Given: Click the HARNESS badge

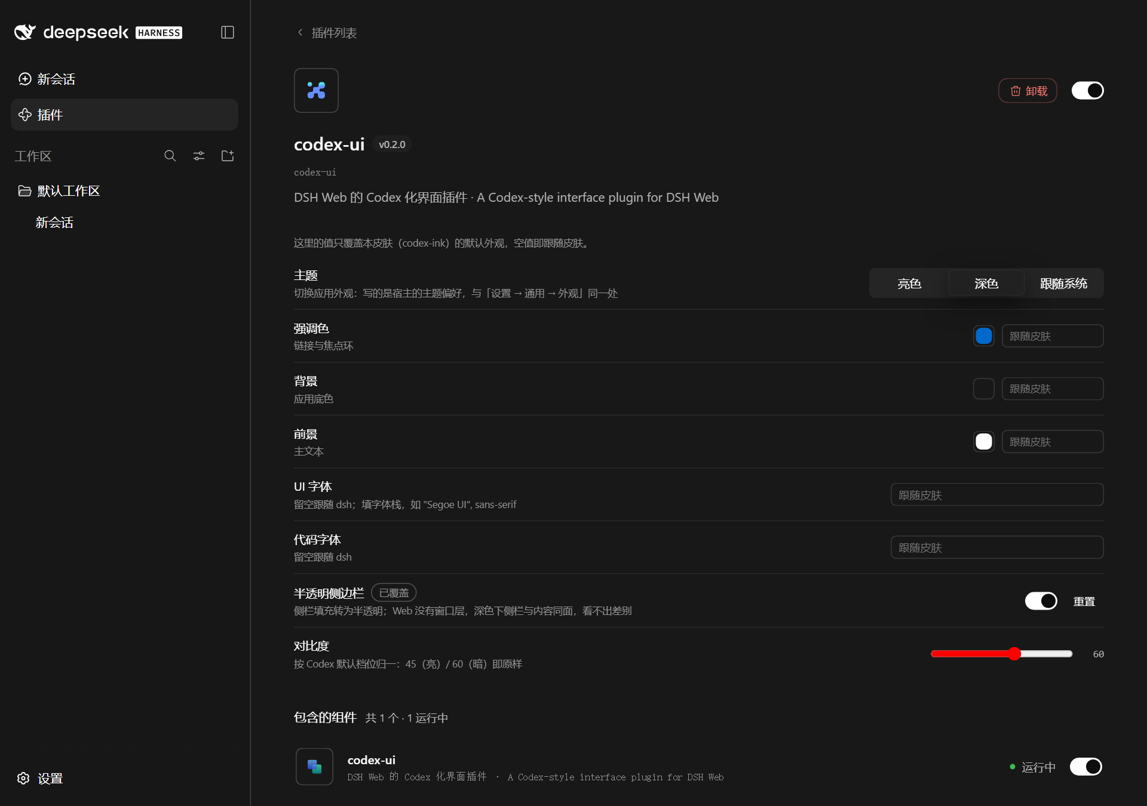Looking at the screenshot, I should [x=159, y=33].
